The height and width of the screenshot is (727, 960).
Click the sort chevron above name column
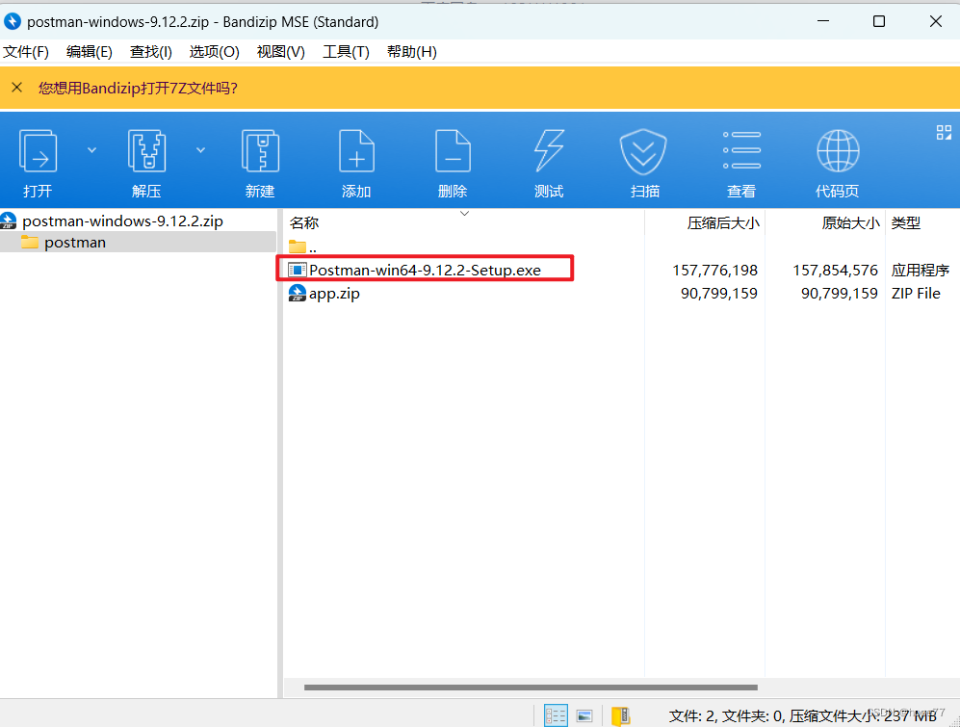click(465, 213)
